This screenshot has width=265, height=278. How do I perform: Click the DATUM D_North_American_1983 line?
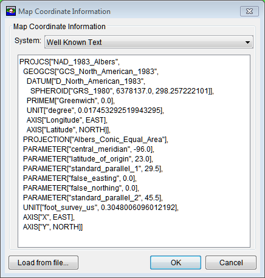point(86,81)
